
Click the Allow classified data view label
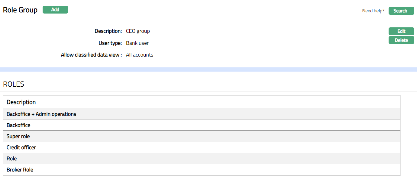tap(91, 55)
